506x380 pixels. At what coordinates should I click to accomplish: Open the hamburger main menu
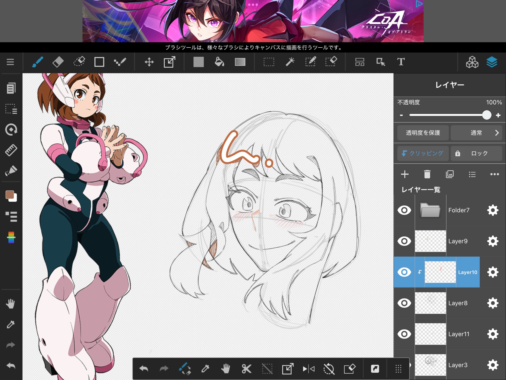(10, 62)
